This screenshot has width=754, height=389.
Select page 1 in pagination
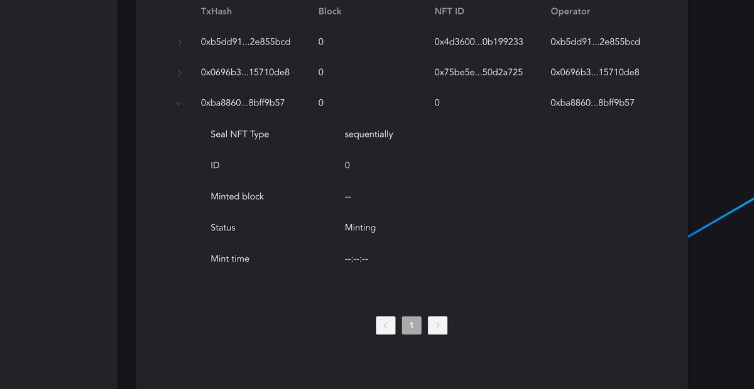412,325
